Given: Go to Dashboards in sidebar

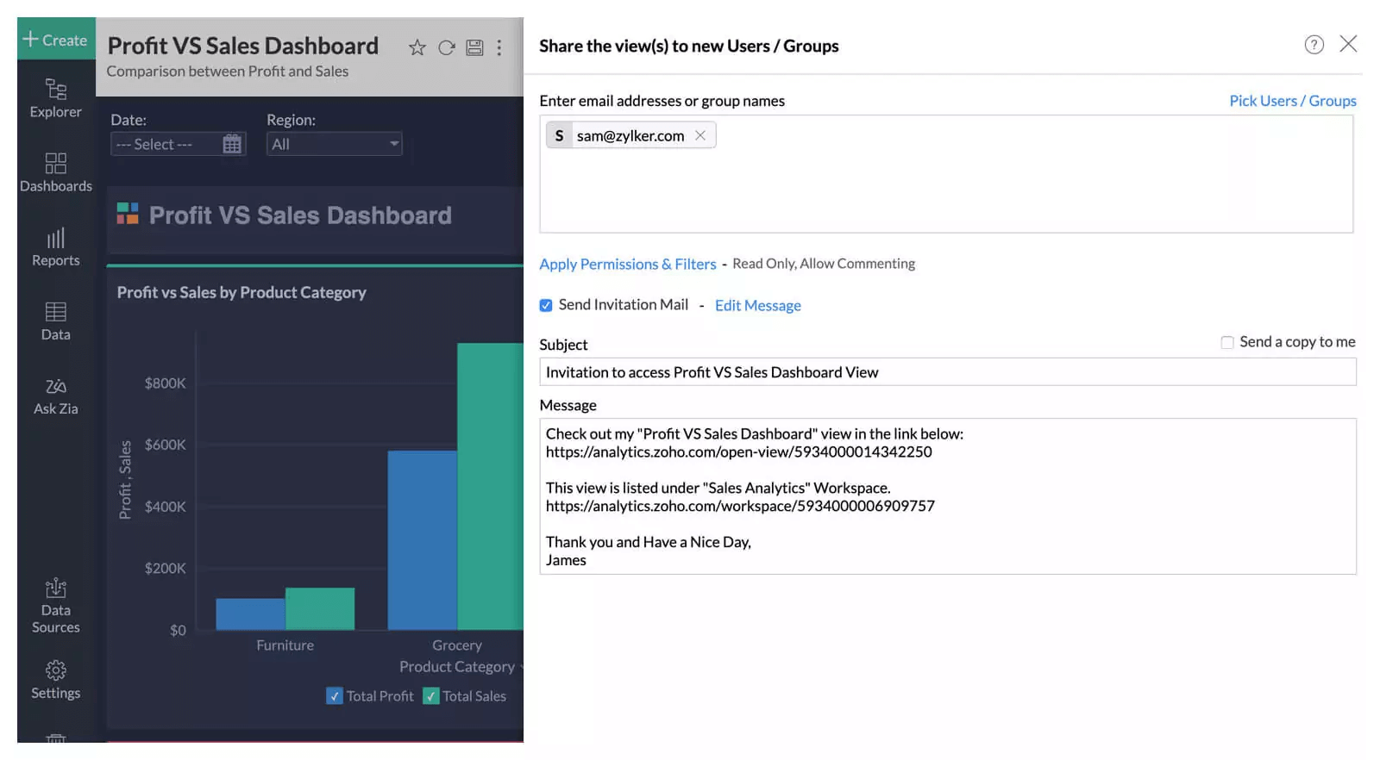Looking at the screenshot, I should click(x=56, y=172).
